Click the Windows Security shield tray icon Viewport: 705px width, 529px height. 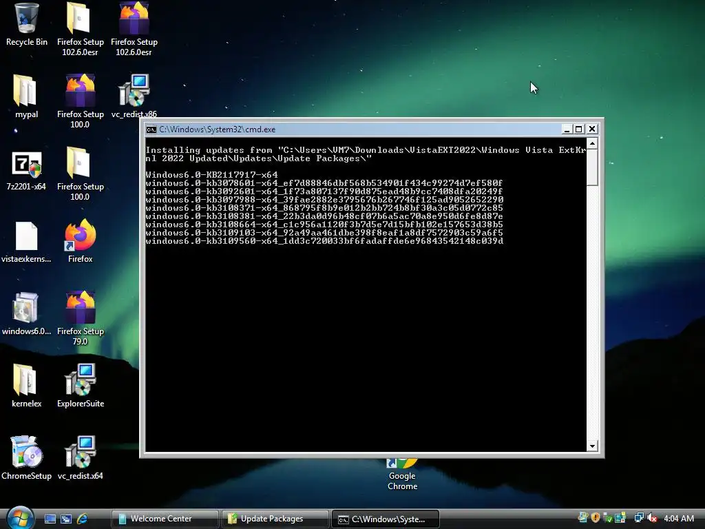596,518
